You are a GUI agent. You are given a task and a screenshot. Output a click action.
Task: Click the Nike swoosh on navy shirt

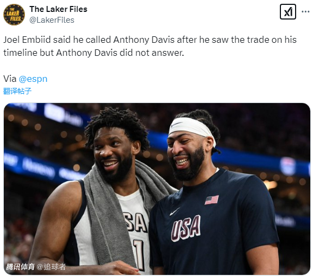coord(174,211)
